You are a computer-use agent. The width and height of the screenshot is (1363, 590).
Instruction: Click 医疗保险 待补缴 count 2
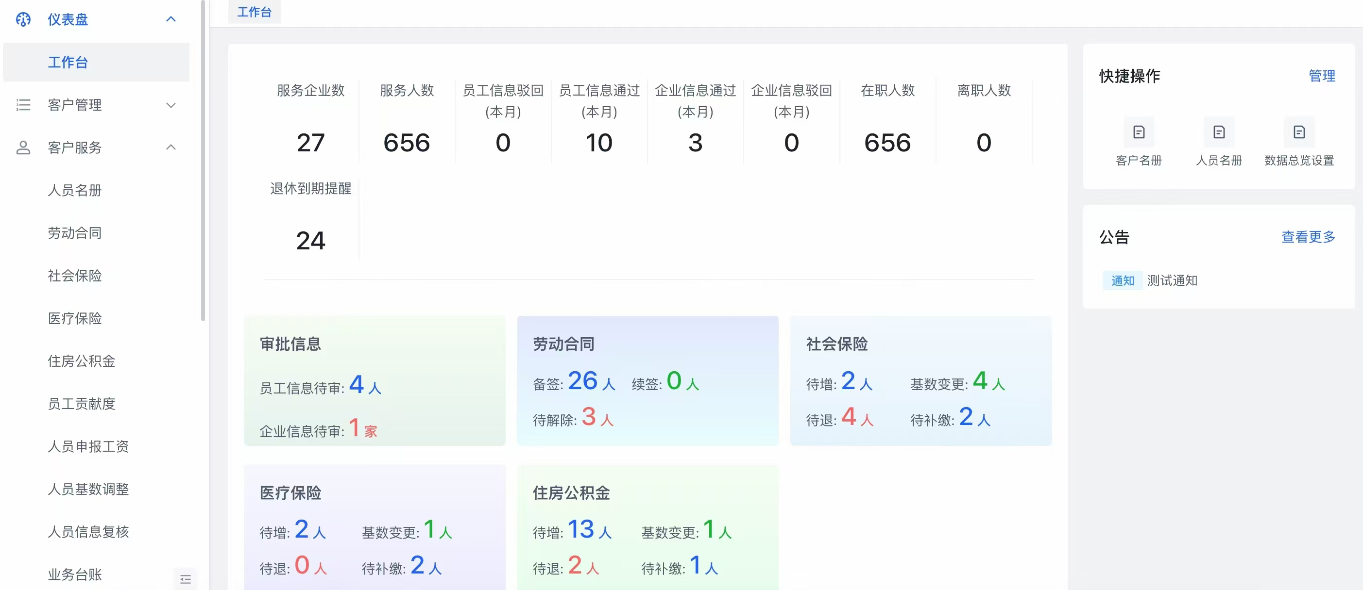click(417, 566)
